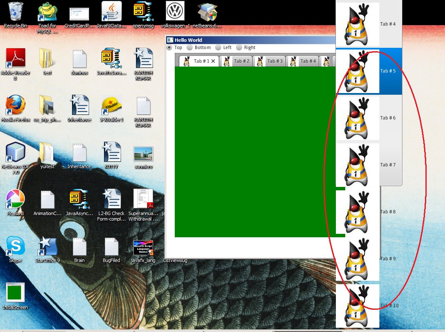Open Skype desktop shortcut
Screen dimensions: 445x332
[15, 247]
